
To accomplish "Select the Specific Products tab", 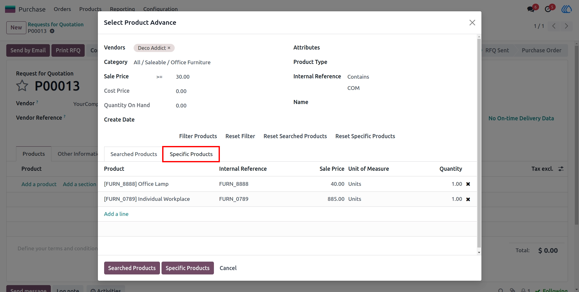I will tap(191, 154).
